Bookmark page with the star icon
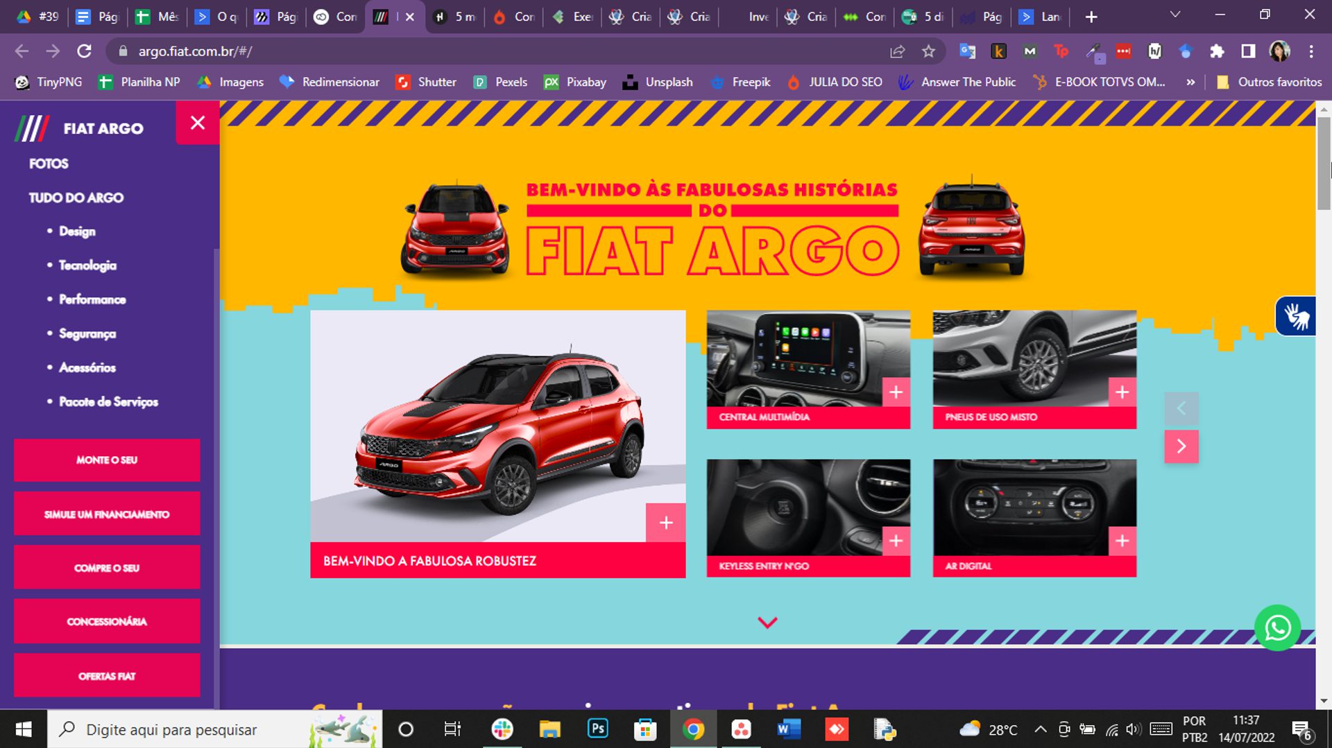The width and height of the screenshot is (1332, 748). click(x=928, y=51)
